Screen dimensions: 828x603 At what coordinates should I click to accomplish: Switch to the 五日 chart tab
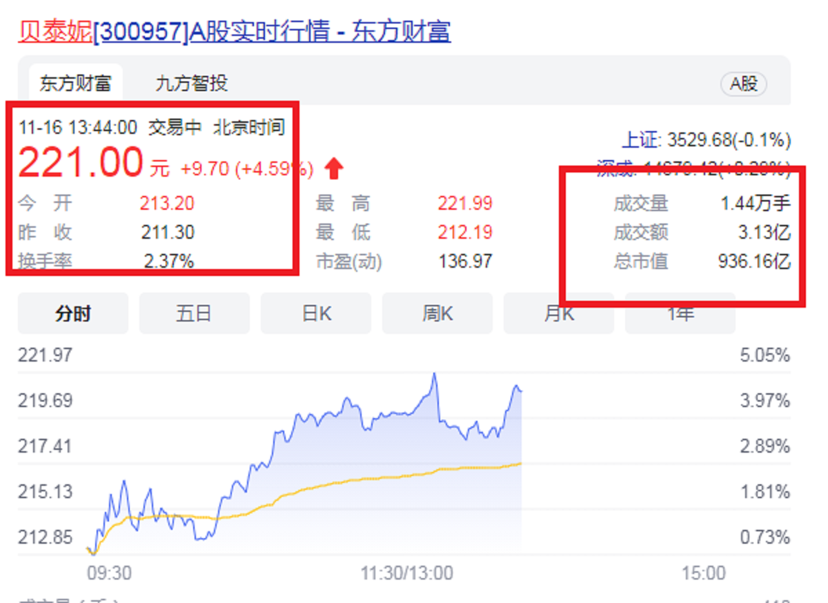pos(195,314)
